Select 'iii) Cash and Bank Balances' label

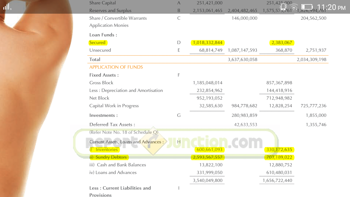[118, 165]
